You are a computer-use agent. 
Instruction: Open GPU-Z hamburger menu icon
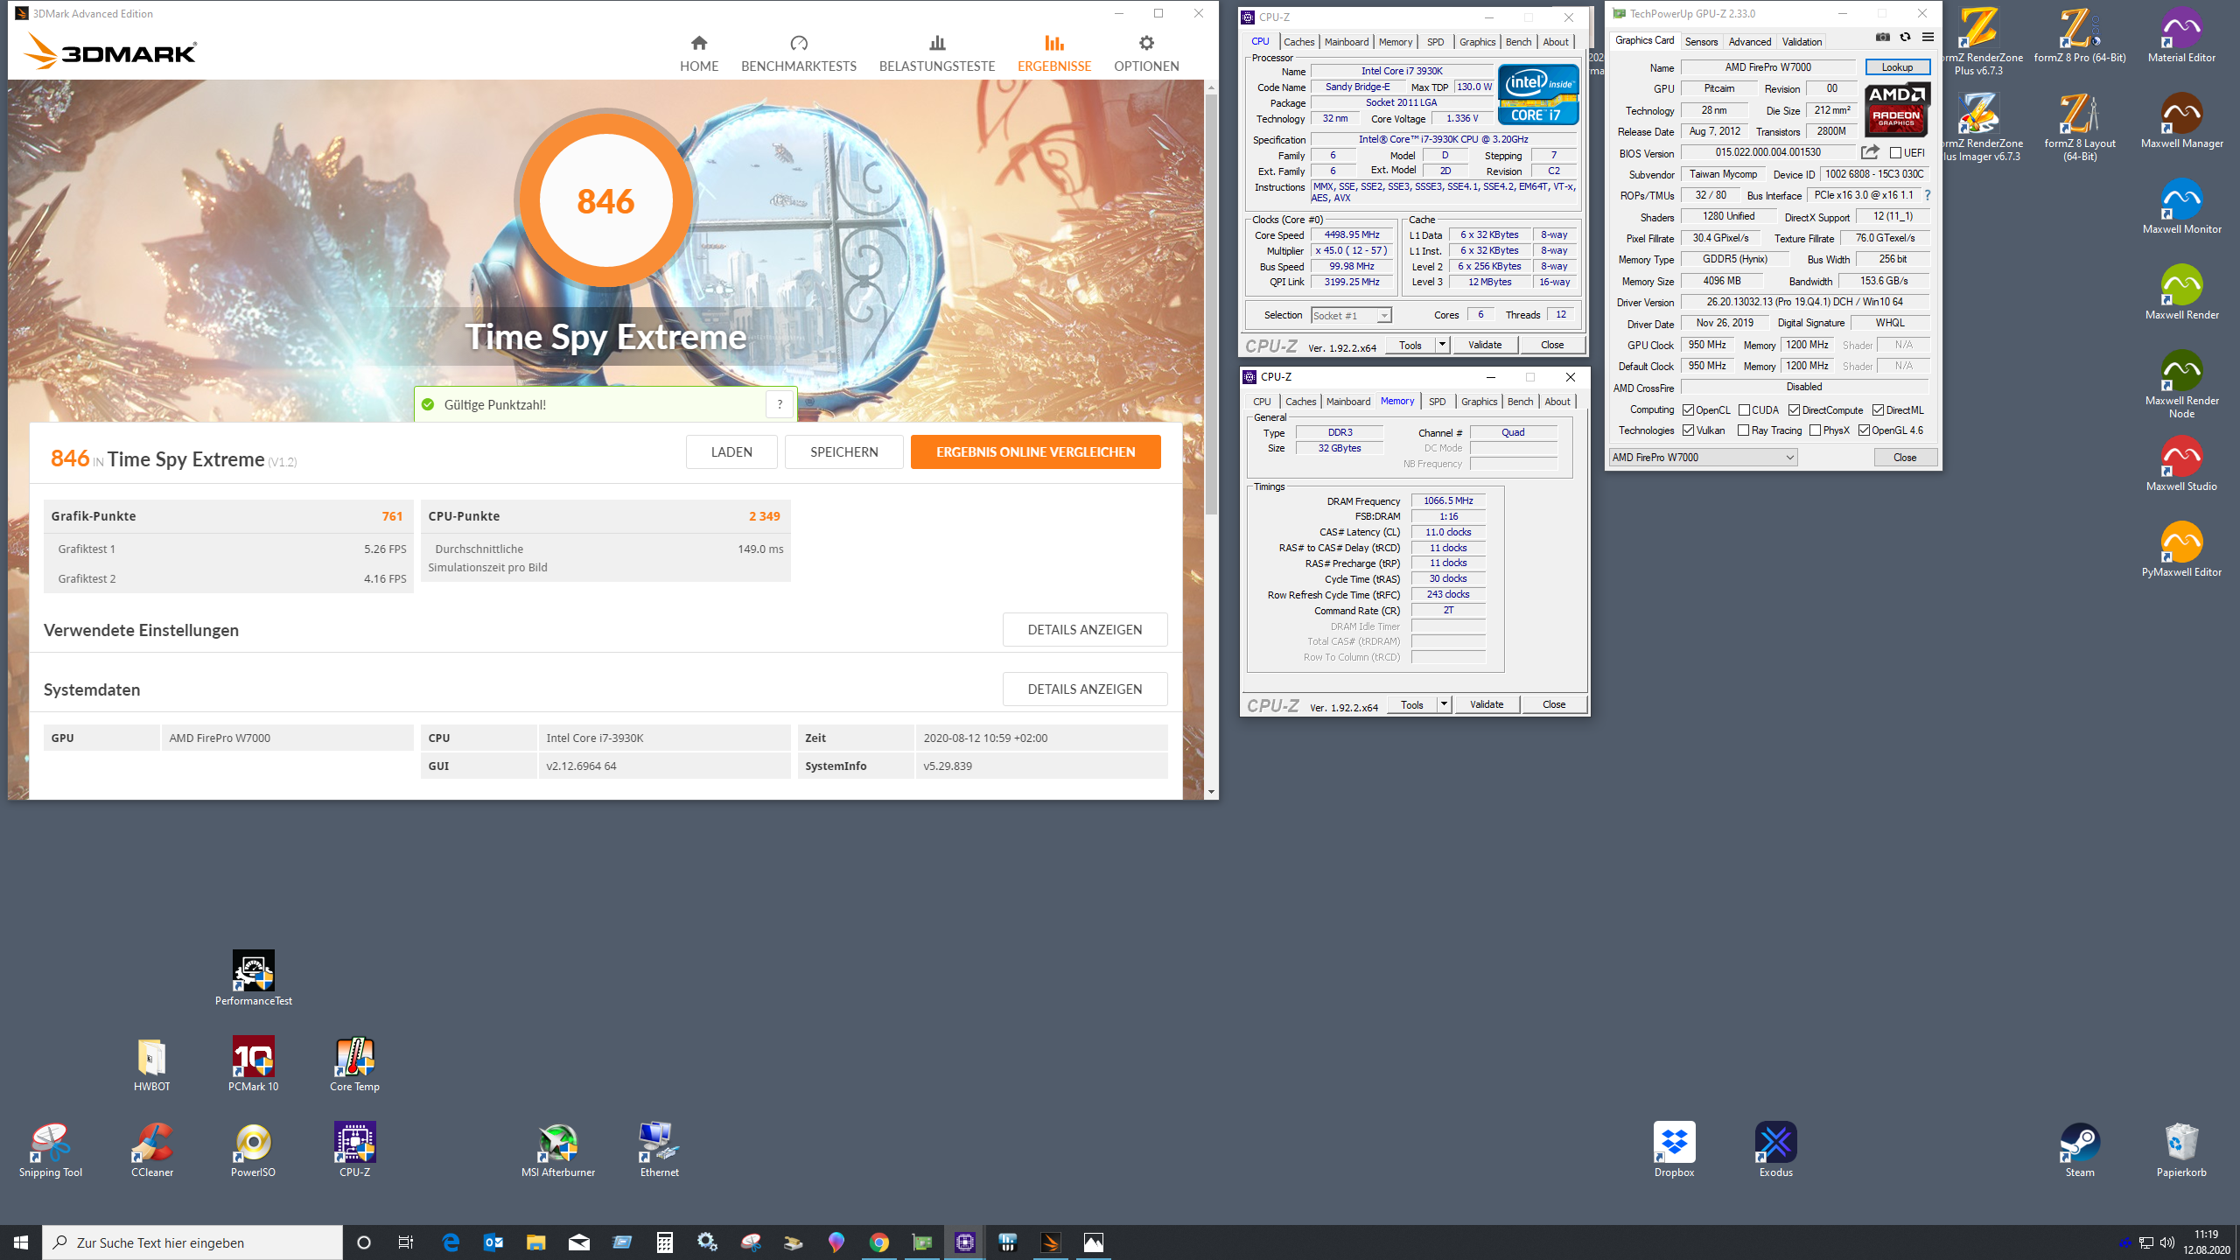[x=1928, y=38]
